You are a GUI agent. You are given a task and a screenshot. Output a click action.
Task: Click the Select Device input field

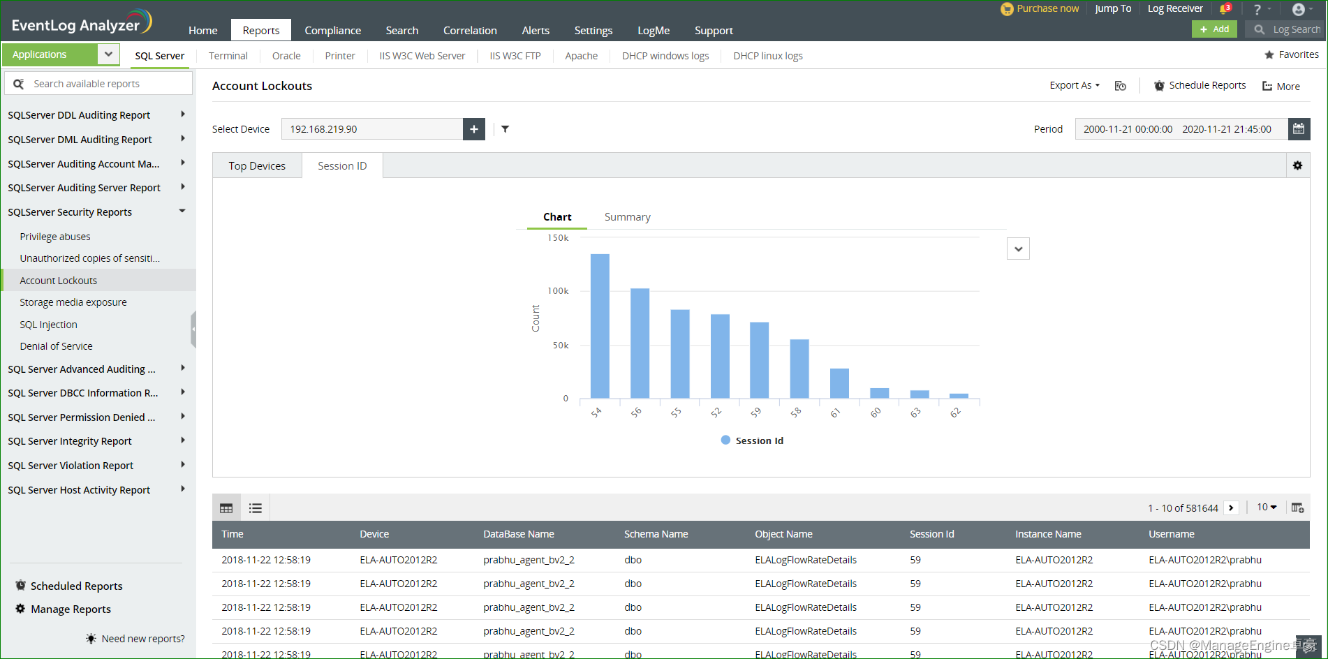coord(372,129)
